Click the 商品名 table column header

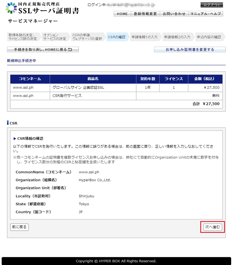(x=93, y=79)
